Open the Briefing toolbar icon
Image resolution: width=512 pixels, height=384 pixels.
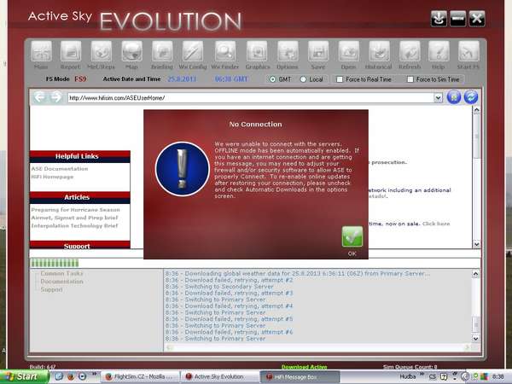tap(162, 51)
